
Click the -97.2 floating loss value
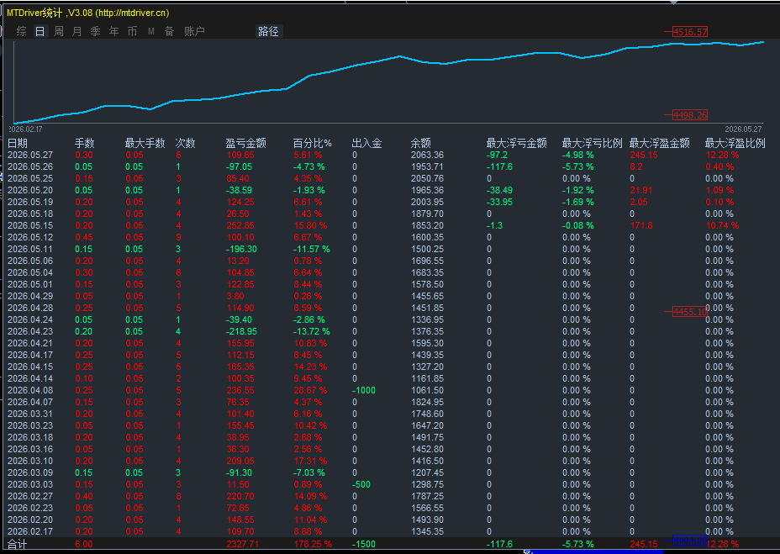[x=497, y=155]
